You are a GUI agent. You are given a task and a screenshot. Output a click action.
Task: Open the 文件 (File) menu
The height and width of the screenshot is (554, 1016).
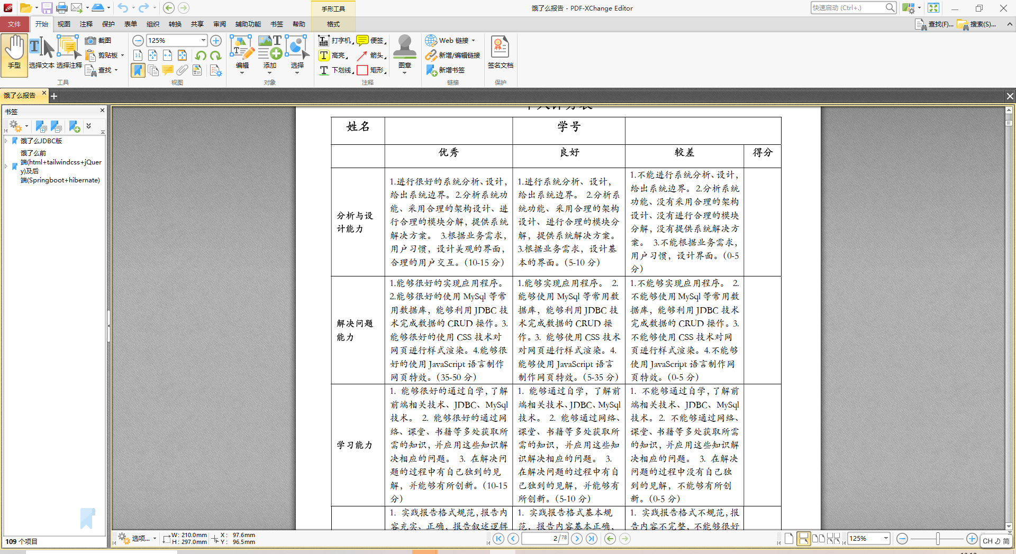click(14, 24)
